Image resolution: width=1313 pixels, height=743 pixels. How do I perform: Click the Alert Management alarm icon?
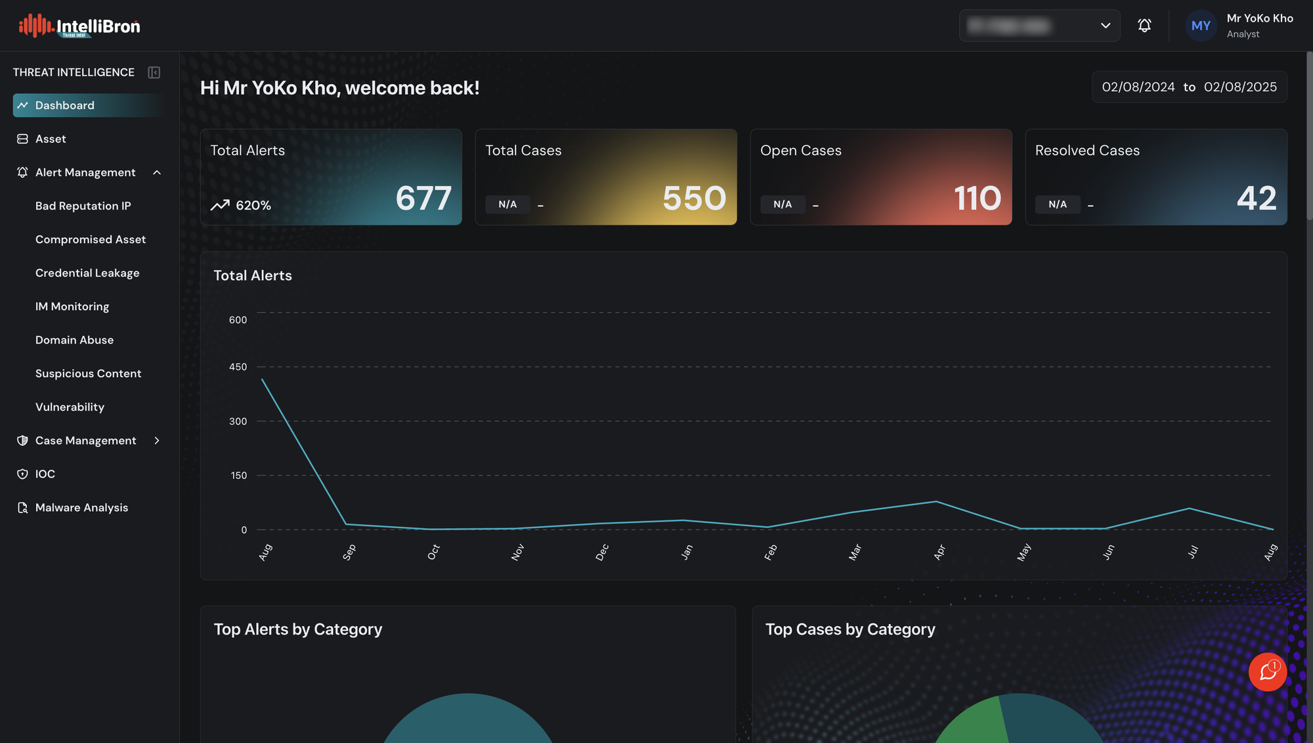pos(22,172)
